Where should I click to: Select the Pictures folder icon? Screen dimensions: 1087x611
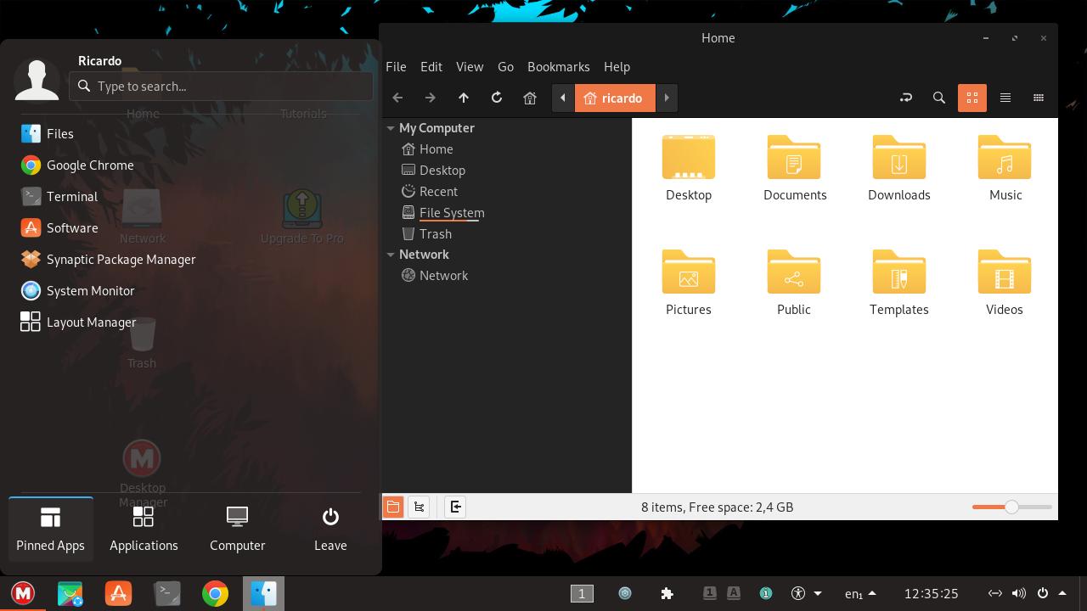pyautogui.click(x=689, y=272)
